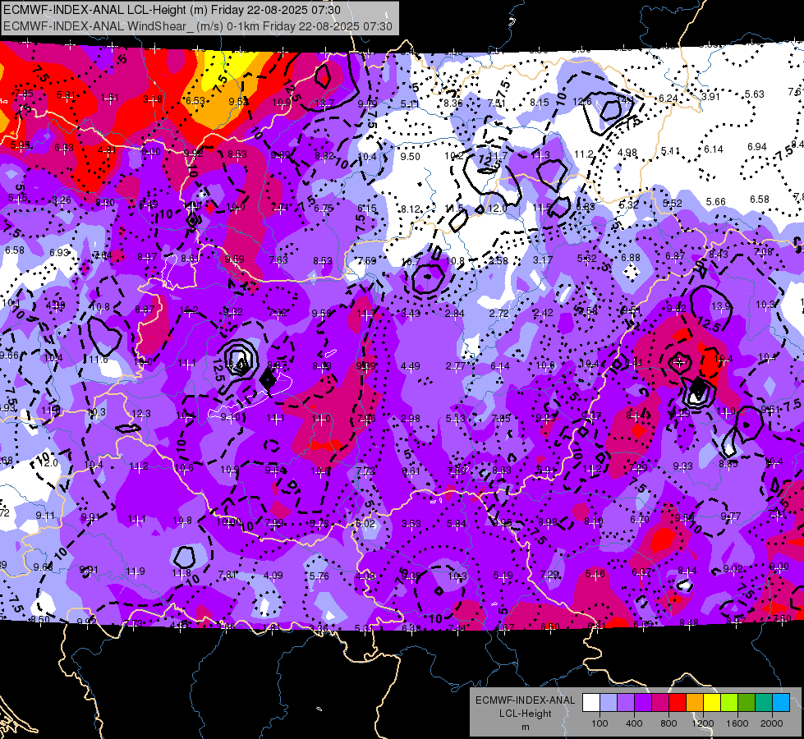Screen dimensions: 804x739
Task: Click the header line 'ECMWF-INDEX-ANAL WindShear_ (m/s) 0-1km'
Action: coord(131,26)
